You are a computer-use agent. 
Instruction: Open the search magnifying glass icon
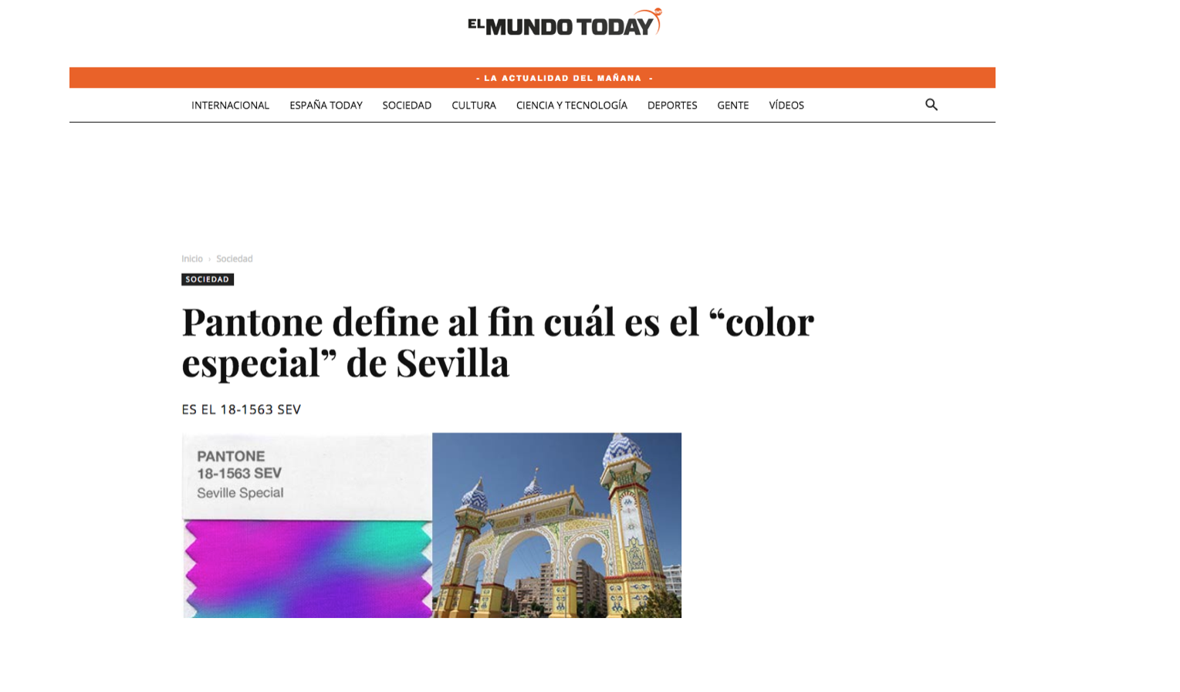coord(931,105)
